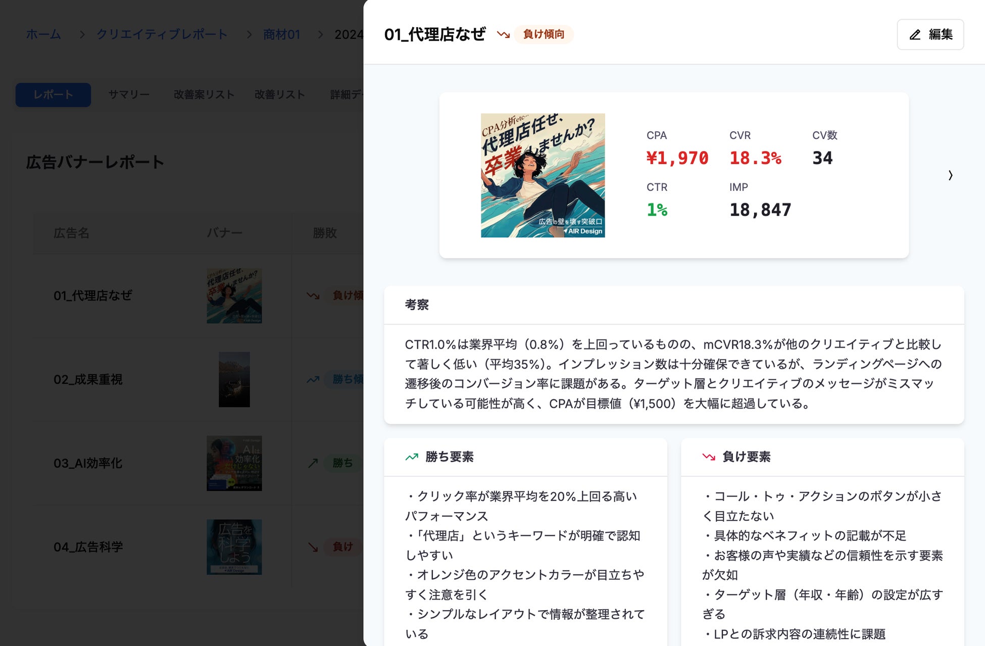Click the panel title 01_代理店なぜ
Viewport: 985px width, 646px height.
click(x=434, y=34)
